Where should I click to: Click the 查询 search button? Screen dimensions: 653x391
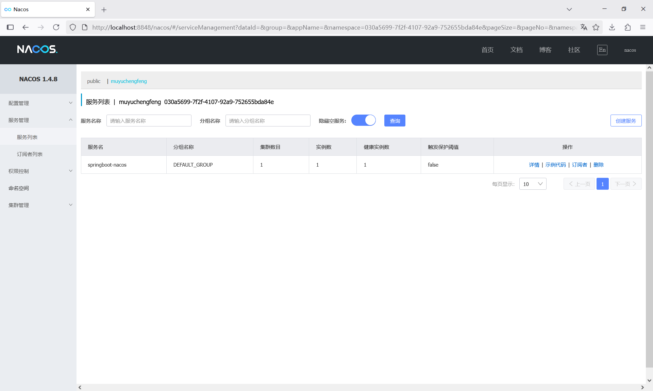[x=395, y=121]
